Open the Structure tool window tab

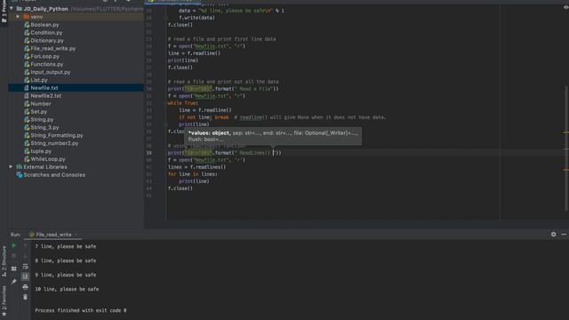click(4, 262)
